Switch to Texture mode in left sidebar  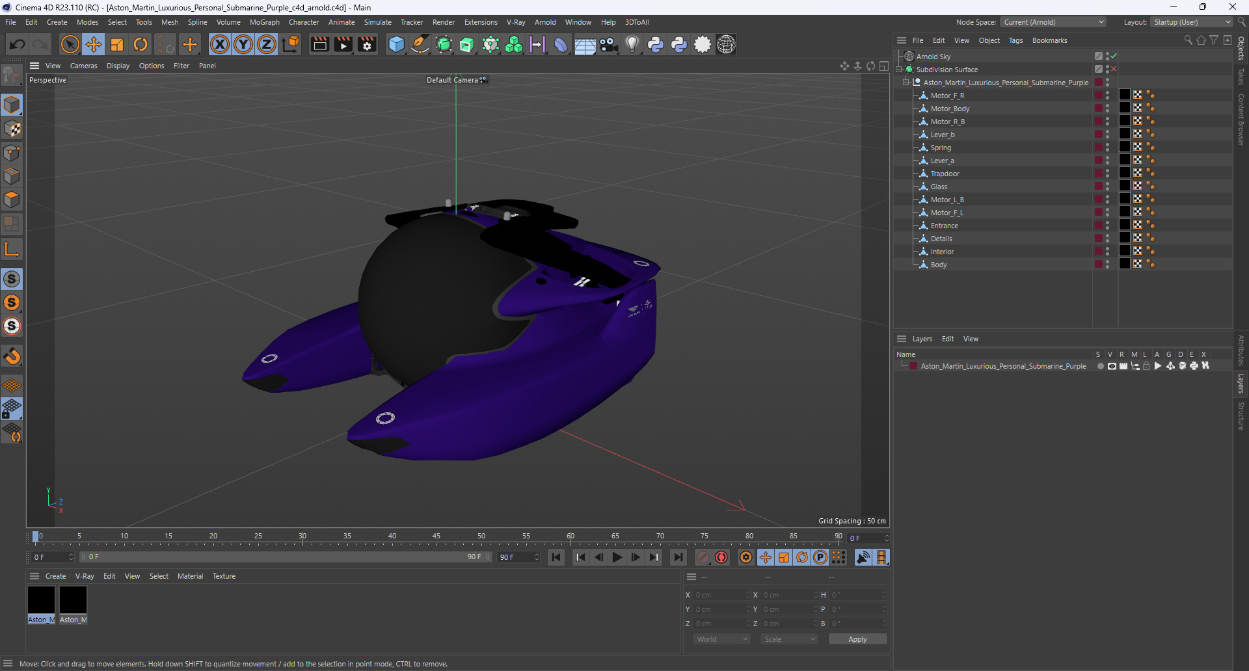coord(12,129)
